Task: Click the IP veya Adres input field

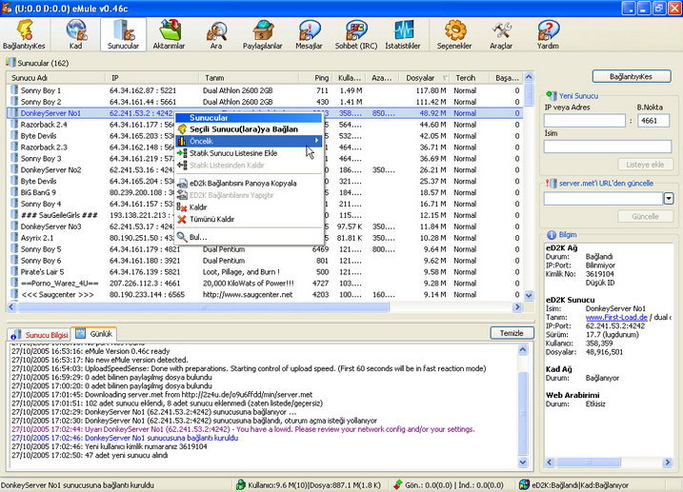Action: coord(585,121)
